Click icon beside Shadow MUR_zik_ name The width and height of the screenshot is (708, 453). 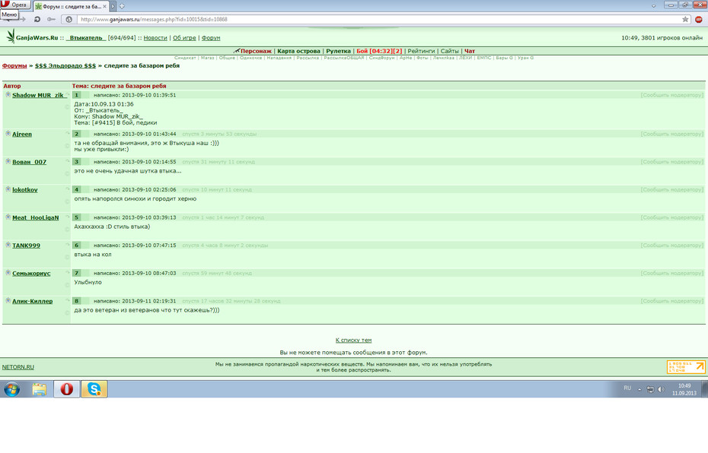click(8, 95)
